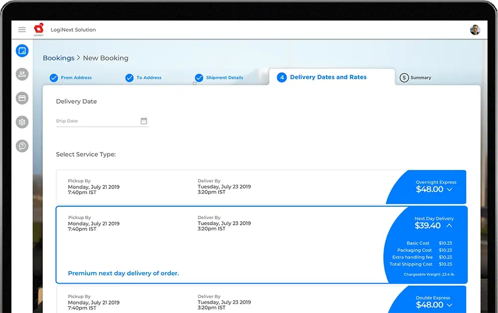
Task: Open the hamburger navigation menu
Action: click(22, 30)
